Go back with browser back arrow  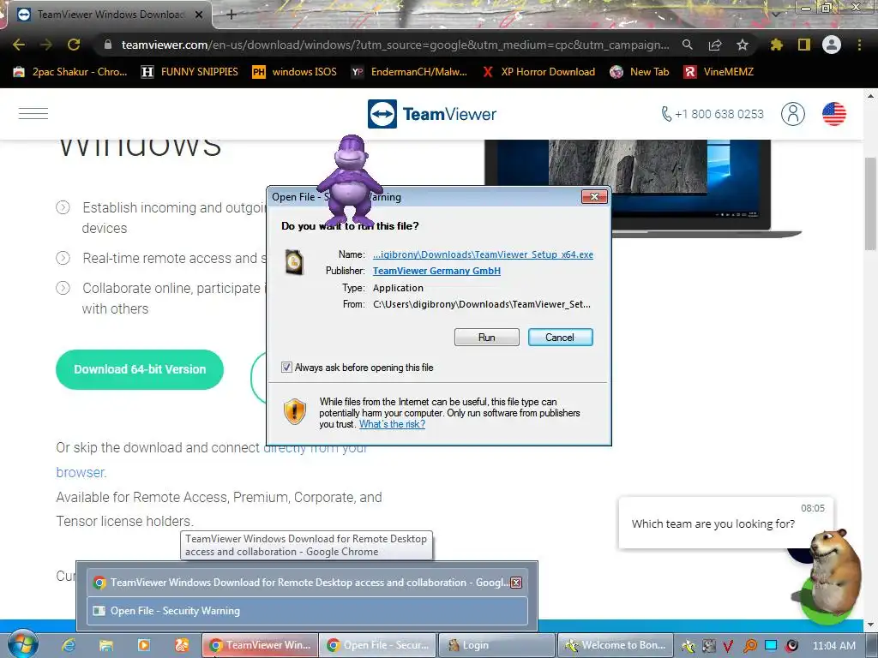[19, 45]
